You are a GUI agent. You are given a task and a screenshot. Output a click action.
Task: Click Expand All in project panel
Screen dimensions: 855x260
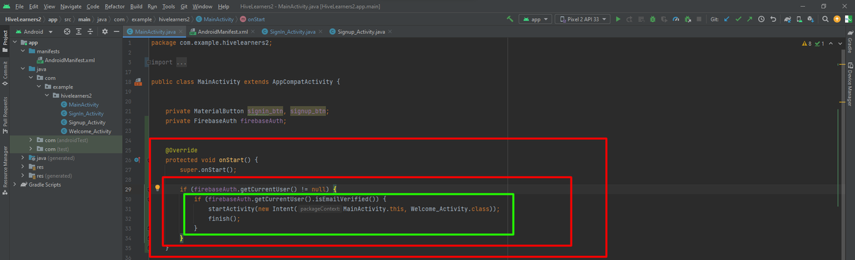pos(79,31)
